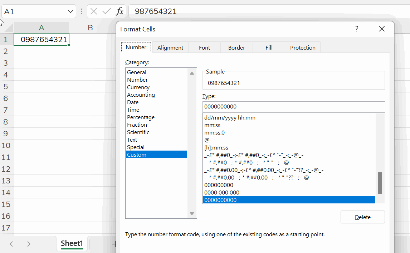Go to the Border tab

point(236,47)
